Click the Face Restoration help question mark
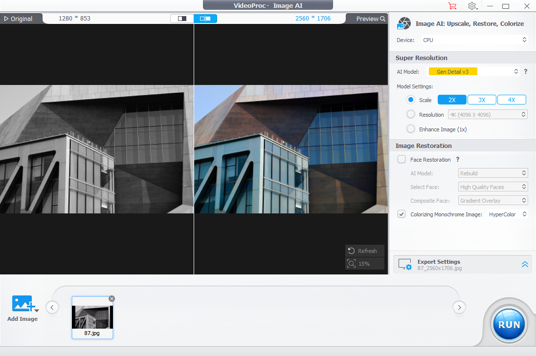Viewport: 536px width, 356px height. (458, 159)
